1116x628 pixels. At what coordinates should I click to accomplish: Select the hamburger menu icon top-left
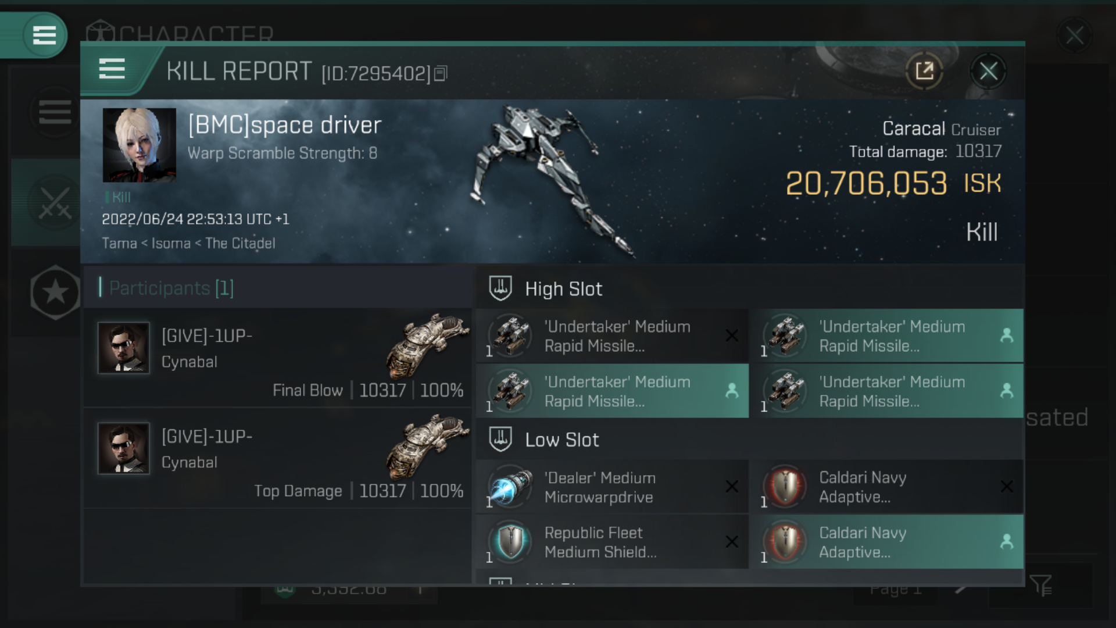coord(44,34)
